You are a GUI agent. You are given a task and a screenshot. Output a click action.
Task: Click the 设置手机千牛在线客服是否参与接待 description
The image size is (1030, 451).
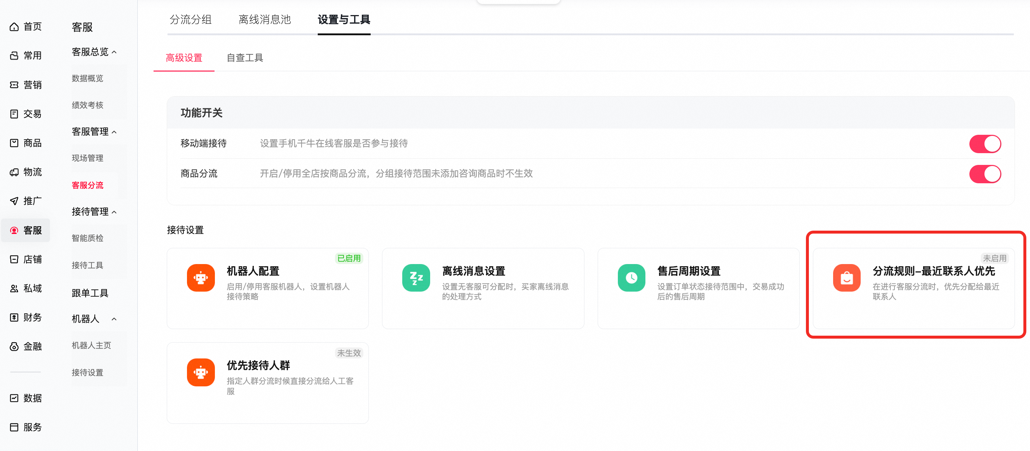click(334, 143)
